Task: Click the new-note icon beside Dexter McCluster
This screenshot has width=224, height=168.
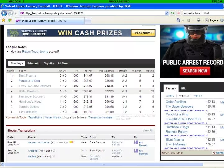Action: tap(72, 142)
